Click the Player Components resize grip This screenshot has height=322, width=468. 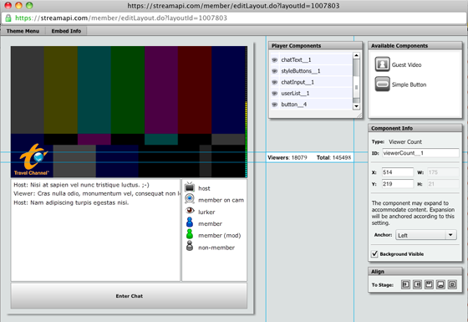[x=359, y=115]
